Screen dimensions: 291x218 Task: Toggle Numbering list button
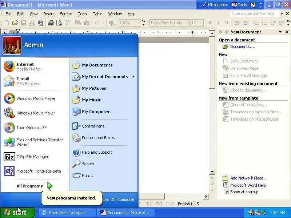pos(256,23)
